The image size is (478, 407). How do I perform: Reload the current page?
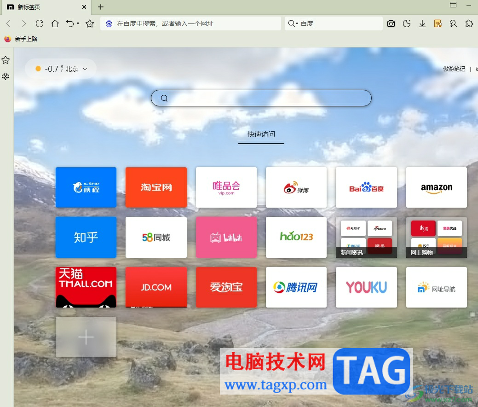click(40, 23)
